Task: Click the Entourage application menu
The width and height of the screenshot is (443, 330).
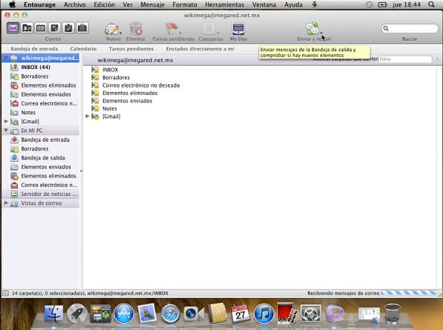Action: click(x=39, y=4)
